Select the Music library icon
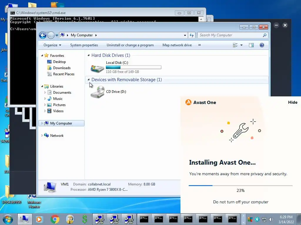This screenshot has width=301, height=225. [49, 98]
